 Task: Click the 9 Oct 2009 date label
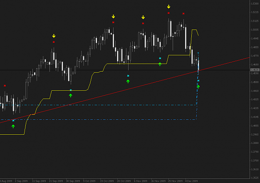tap(89, 181)
